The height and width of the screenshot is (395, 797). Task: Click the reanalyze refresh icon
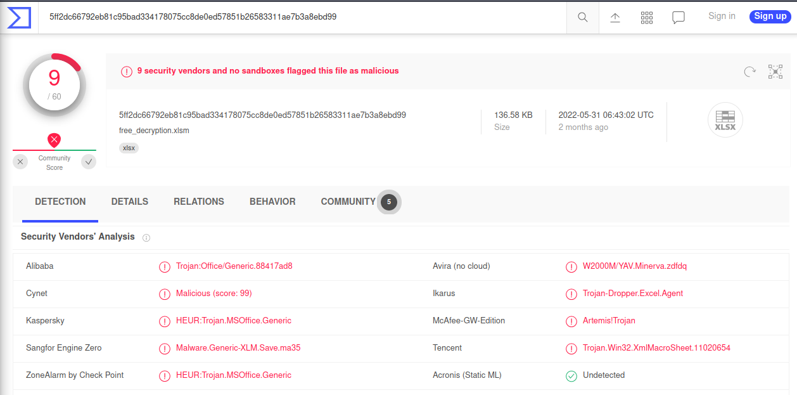[749, 72]
